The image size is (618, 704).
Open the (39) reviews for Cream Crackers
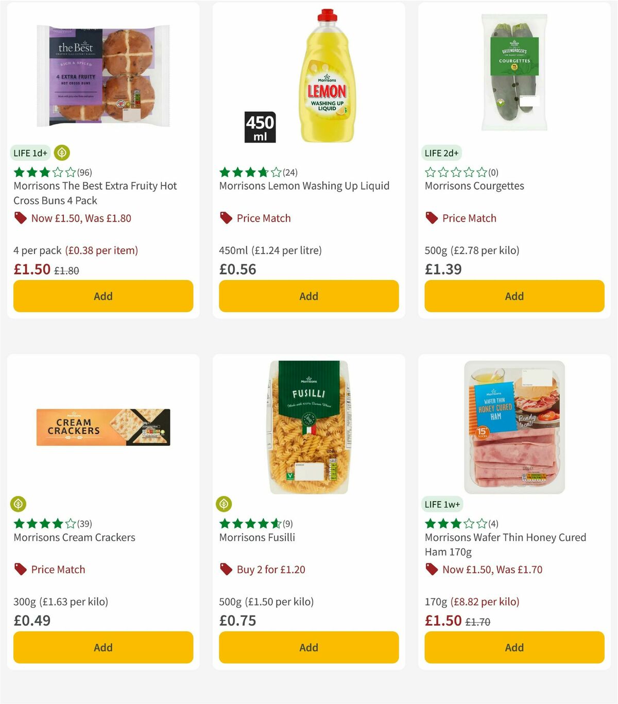85,523
